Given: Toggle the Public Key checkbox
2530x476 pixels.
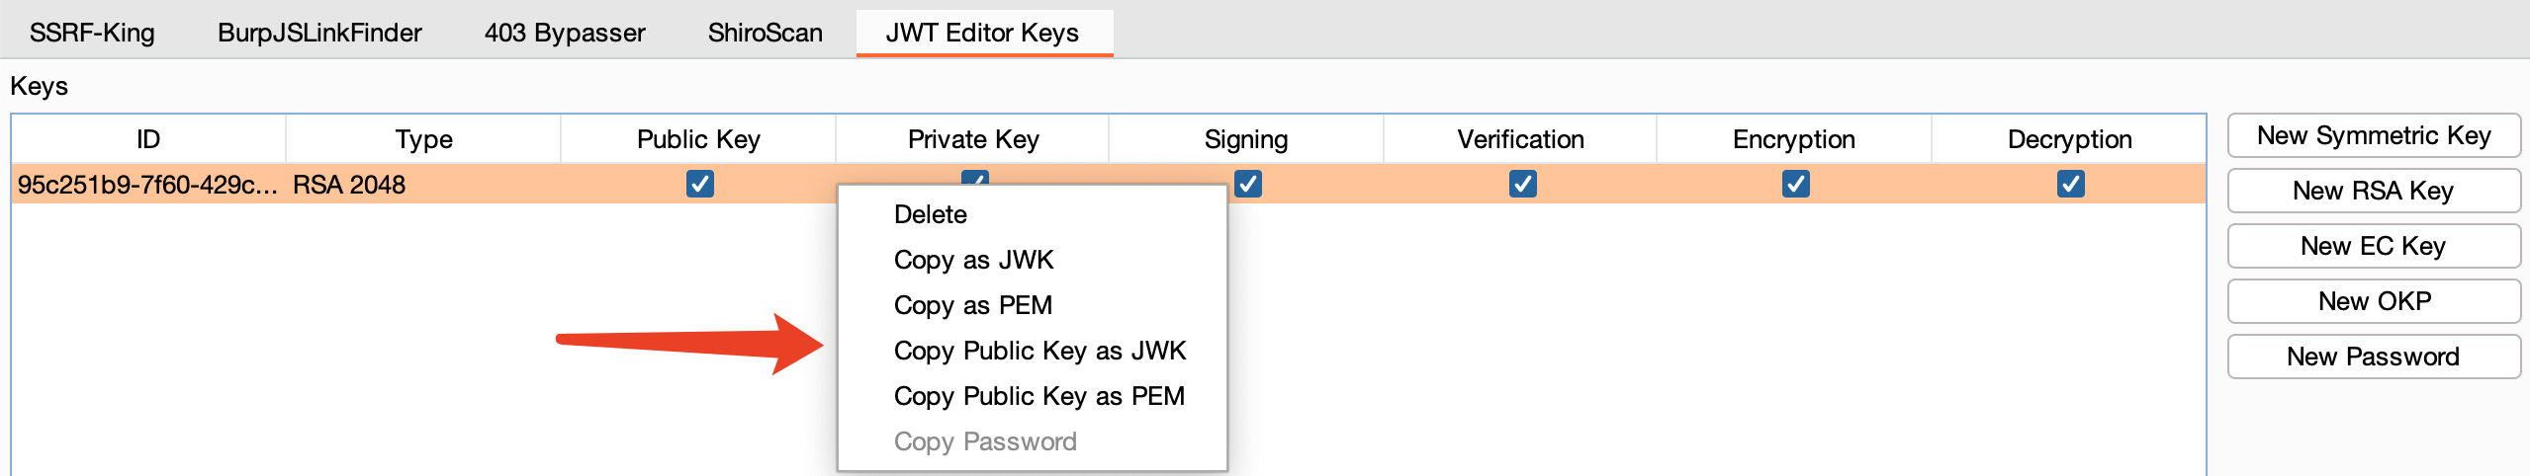Looking at the screenshot, I should [699, 185].
